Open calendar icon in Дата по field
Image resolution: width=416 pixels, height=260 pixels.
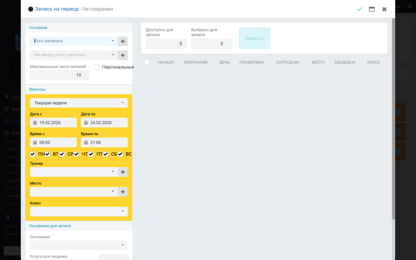86,123
